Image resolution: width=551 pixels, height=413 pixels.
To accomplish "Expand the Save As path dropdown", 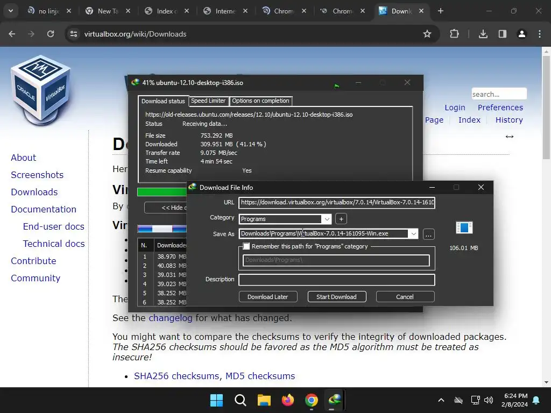I will 414,233.
